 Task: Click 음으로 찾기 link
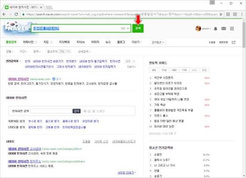52,121
